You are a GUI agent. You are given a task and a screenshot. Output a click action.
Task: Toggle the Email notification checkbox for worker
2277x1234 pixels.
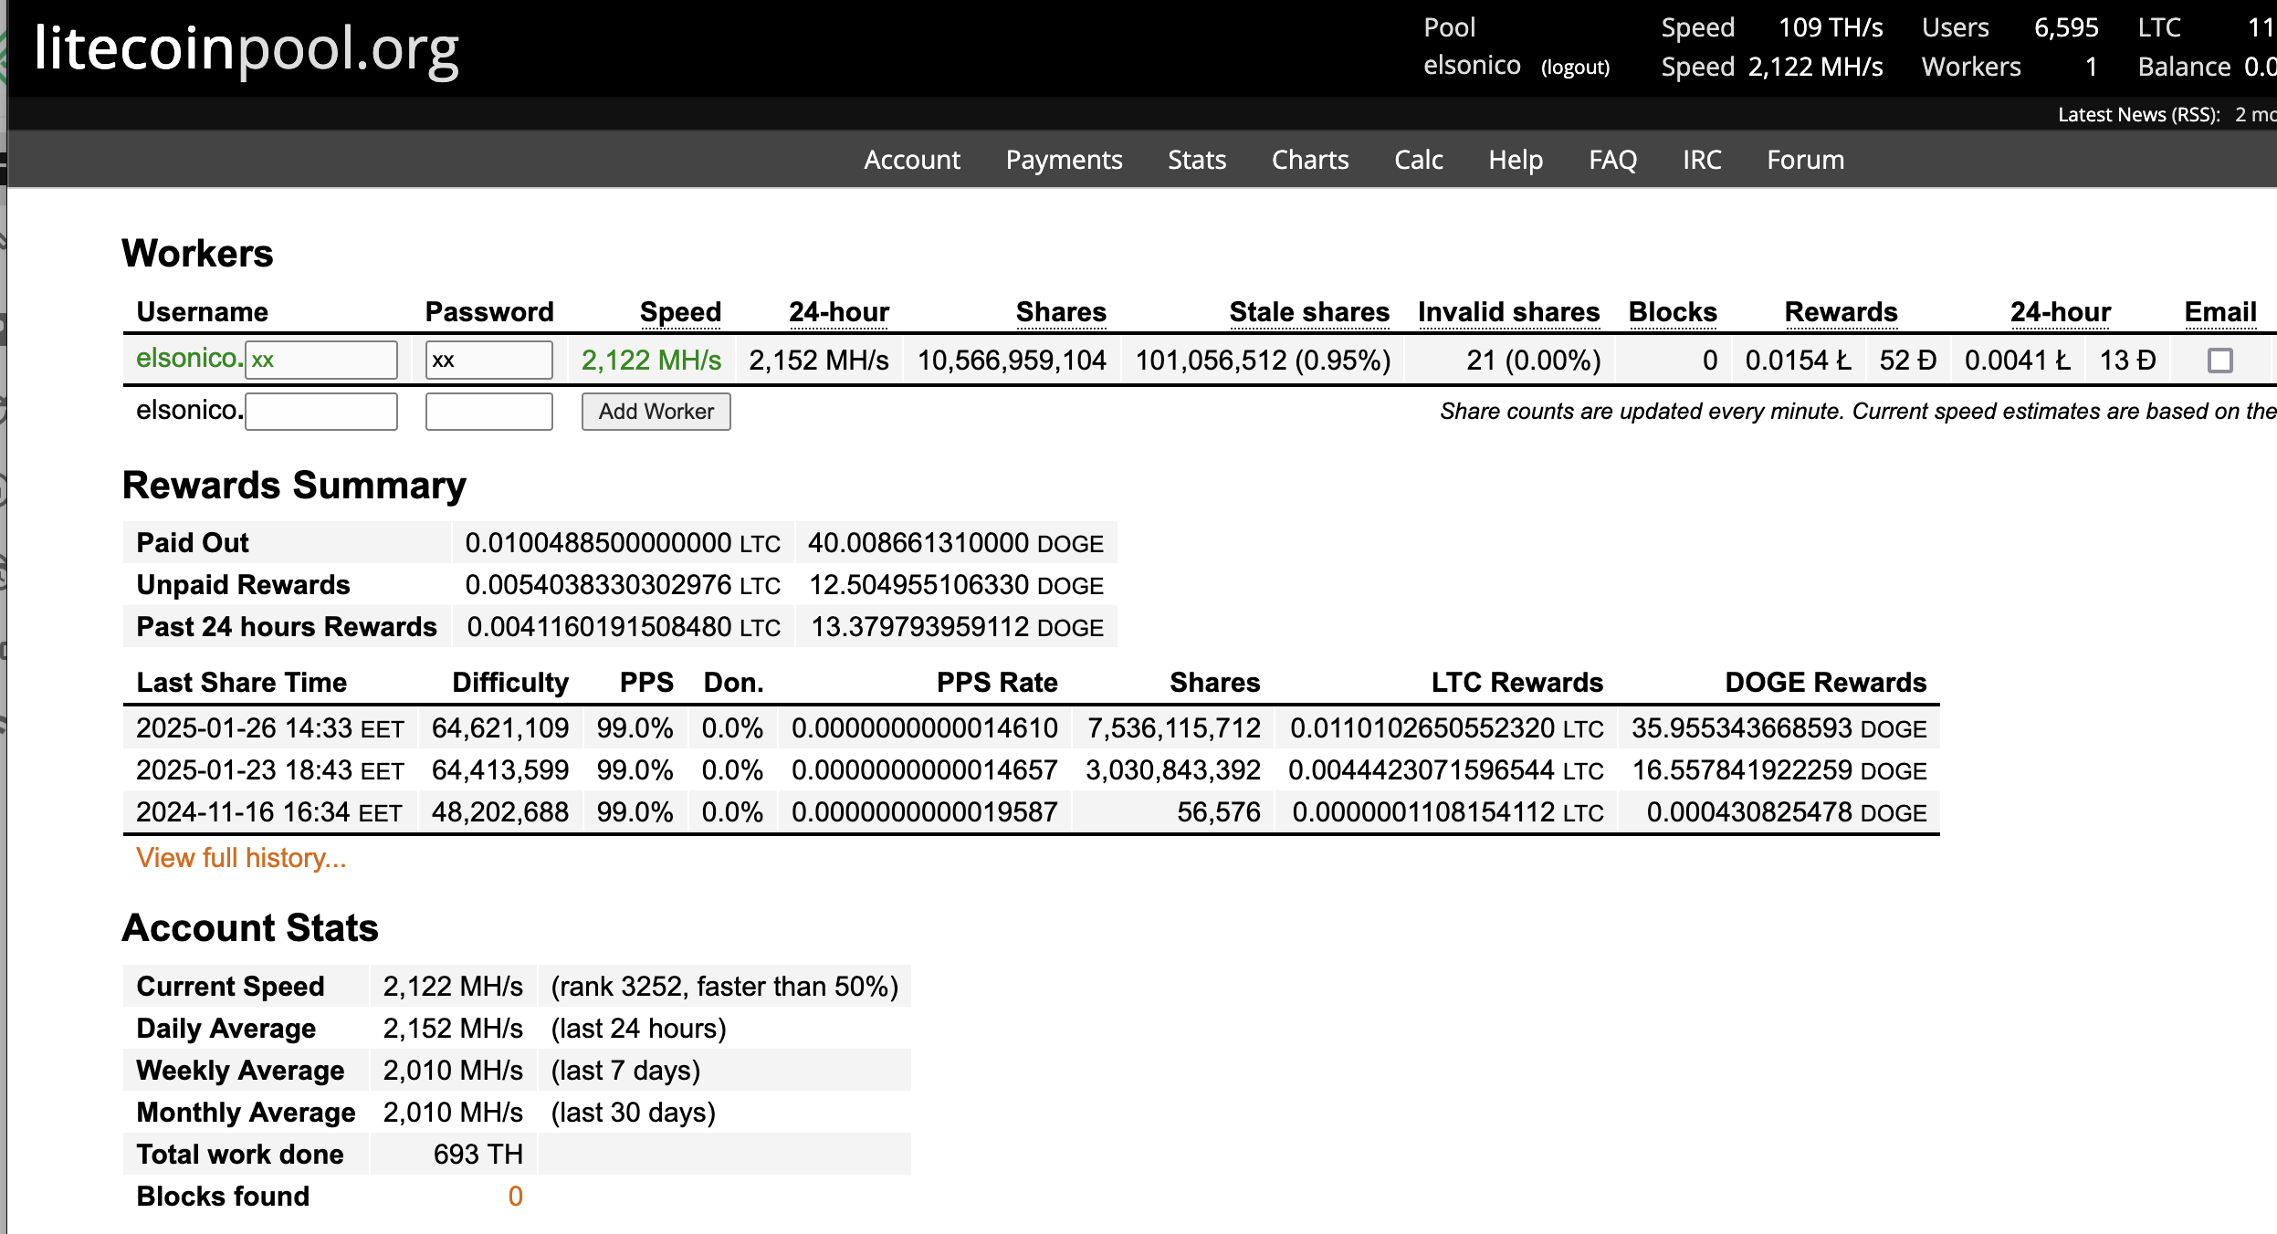pyautogui.click(x=2219, y=361)
